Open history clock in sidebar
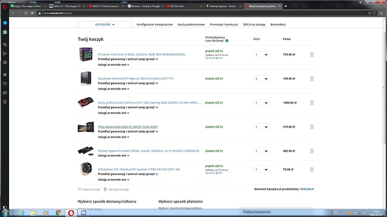The image size is (387, 217). tap(5, 102)
